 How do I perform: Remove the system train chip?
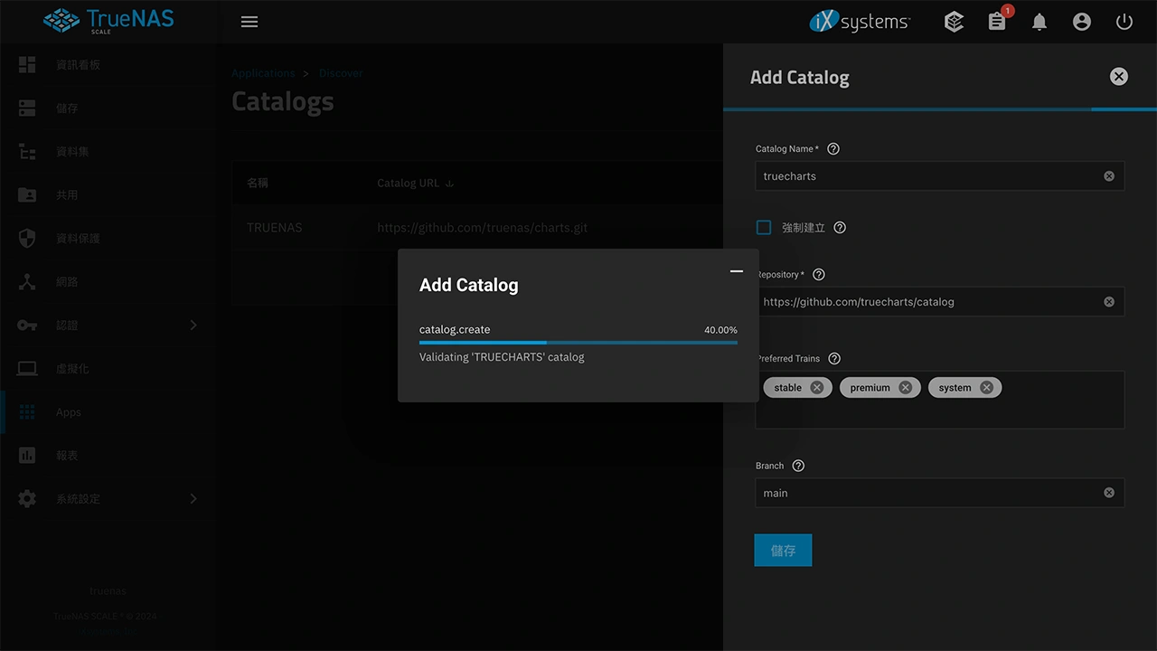coord(986,388)
